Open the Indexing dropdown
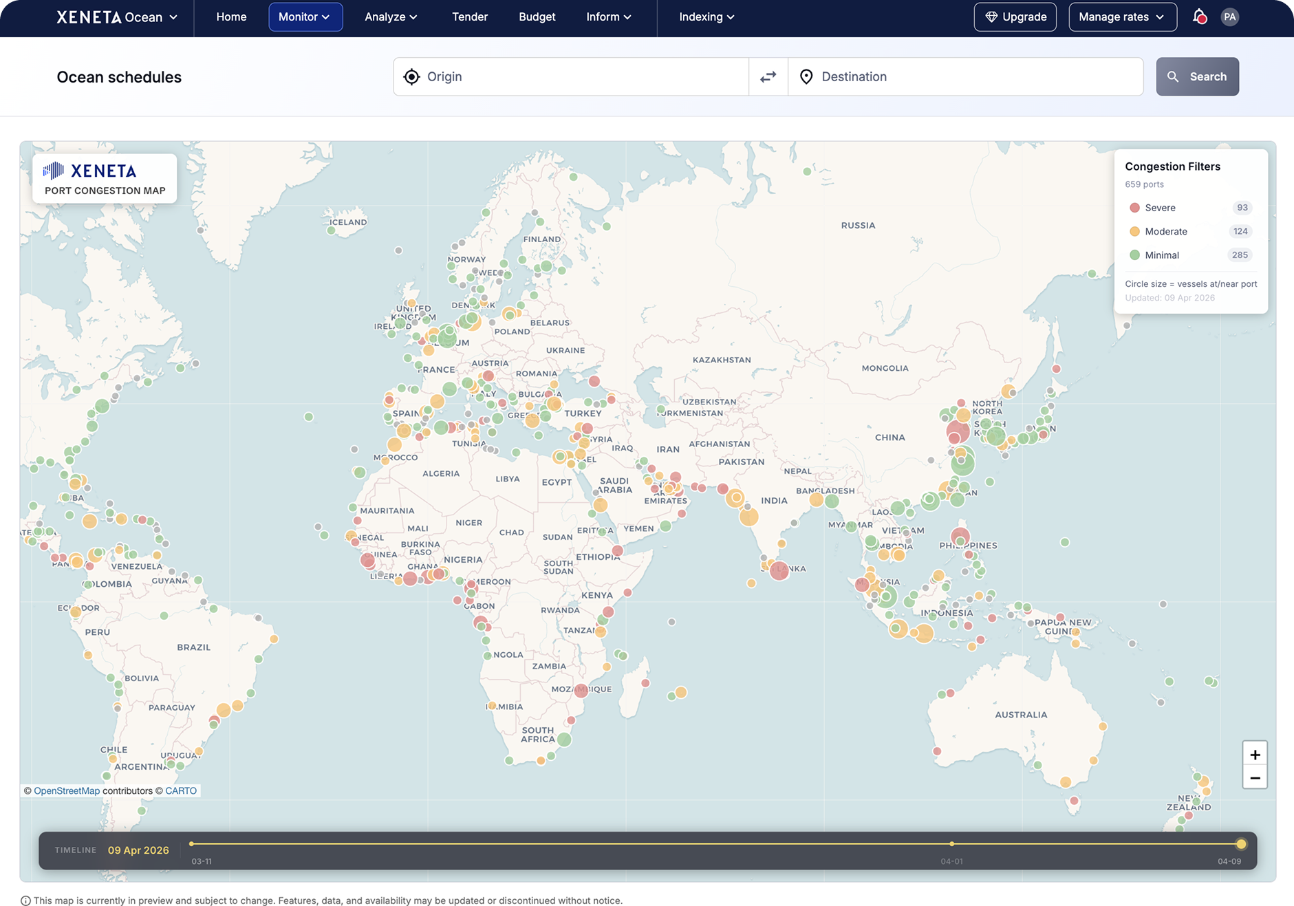The height and width of the screenshot is (906, 1294). (x=707, y=17)
